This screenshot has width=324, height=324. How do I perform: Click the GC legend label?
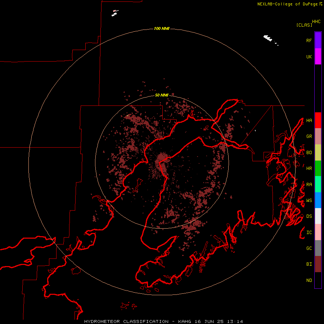pos(309,248)
